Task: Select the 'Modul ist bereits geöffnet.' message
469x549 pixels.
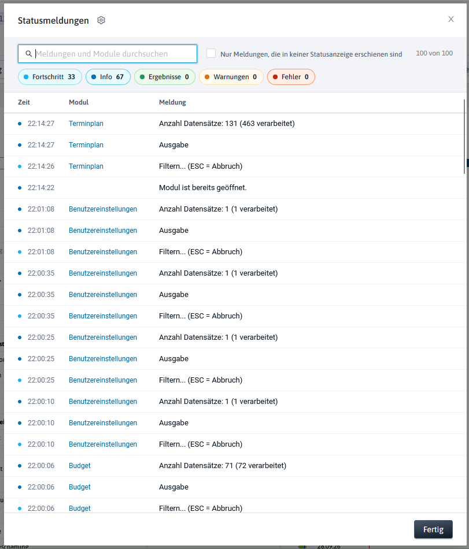Action: point(203,188)
